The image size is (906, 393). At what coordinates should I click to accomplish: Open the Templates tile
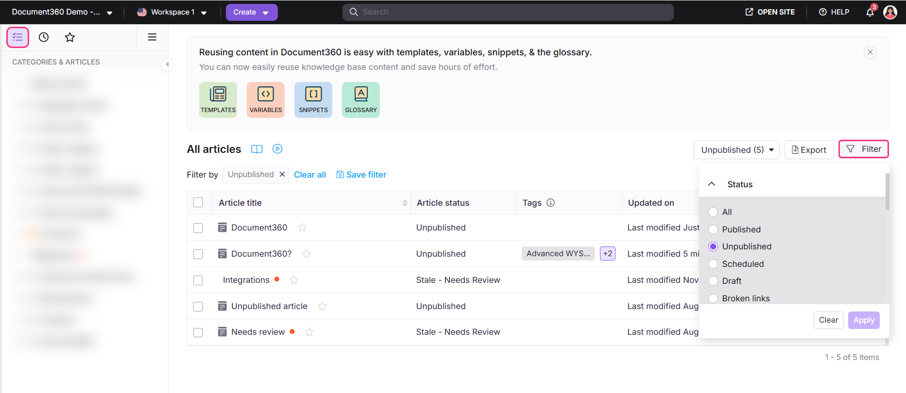pos(218,100)
